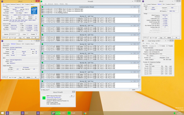The image size is (184, 115).
Task: Switch to Prime95 taskbar button
Action: 74,113
